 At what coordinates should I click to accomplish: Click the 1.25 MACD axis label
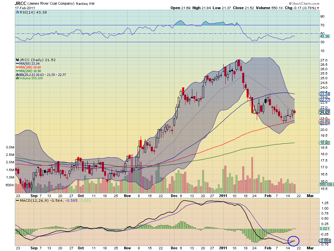(x=325, y=203)
